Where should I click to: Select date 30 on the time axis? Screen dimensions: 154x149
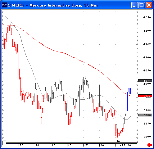pyautogui.click(x=102, y=145)
